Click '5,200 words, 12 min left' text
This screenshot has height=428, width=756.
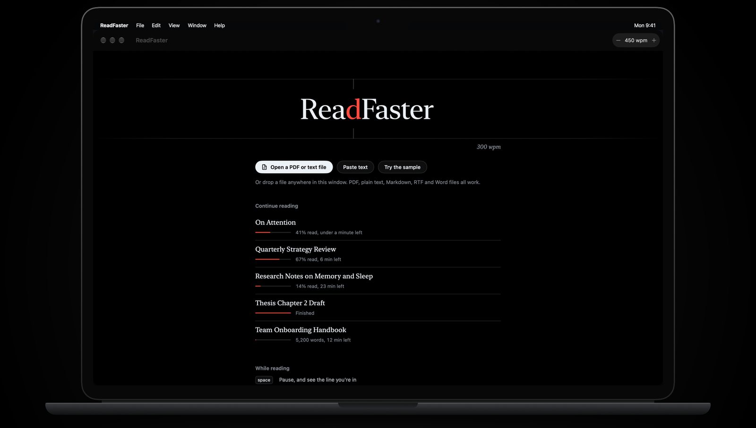pos(323,340)
